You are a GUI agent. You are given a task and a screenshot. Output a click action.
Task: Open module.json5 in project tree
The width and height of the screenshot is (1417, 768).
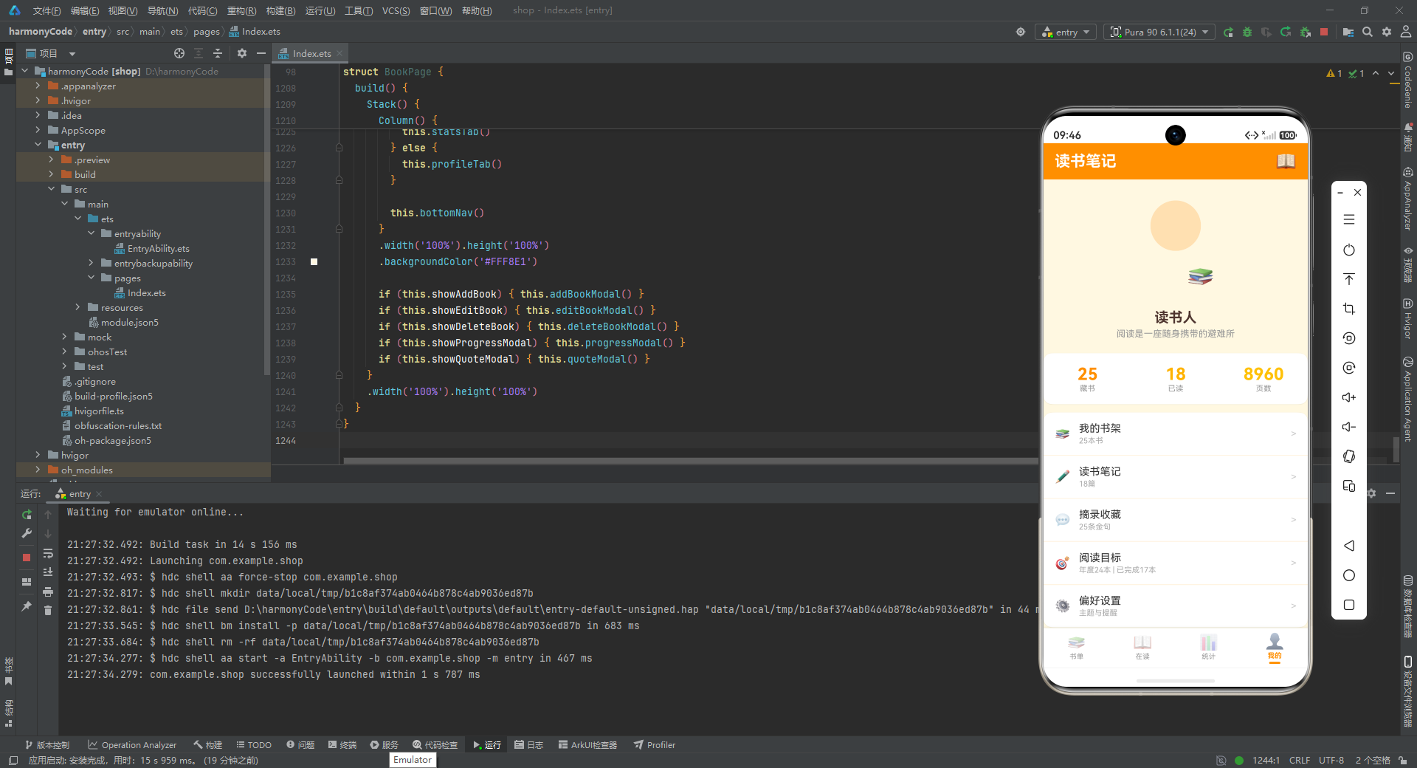point(129,322)
